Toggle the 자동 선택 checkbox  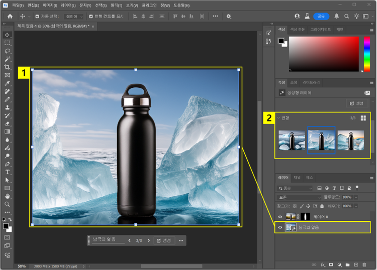click(x=37, y=16)
